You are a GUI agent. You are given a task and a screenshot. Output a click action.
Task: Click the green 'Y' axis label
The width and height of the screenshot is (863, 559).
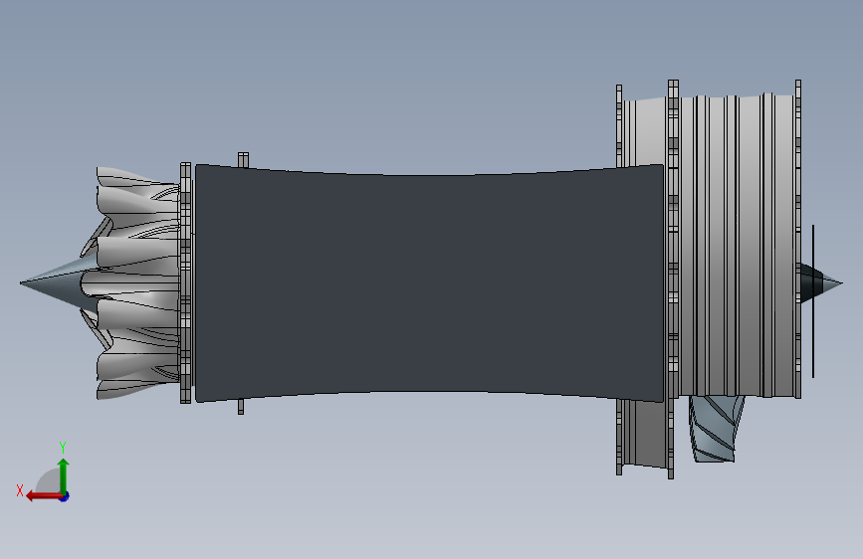[63, 447]
